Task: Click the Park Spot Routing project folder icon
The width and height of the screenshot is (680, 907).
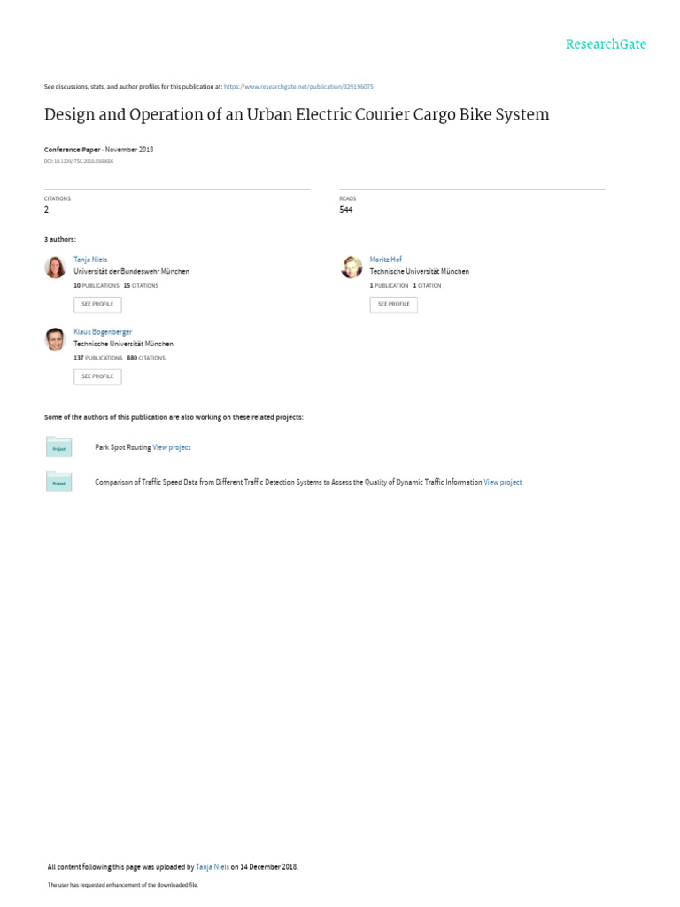Action: pyautogui.click(x=58, y=447)
